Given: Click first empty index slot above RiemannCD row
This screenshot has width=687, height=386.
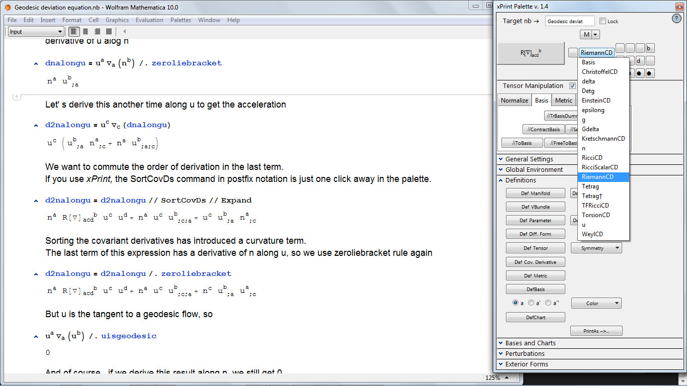Looking at the screenshot, I should [x=620, y=49].
